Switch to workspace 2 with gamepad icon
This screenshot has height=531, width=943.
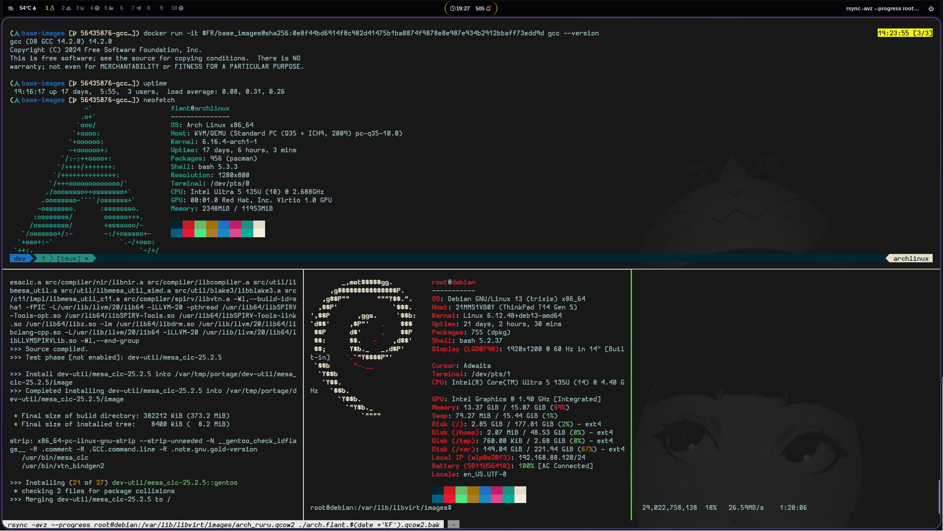pyautogui.click(x=66, y=8)
